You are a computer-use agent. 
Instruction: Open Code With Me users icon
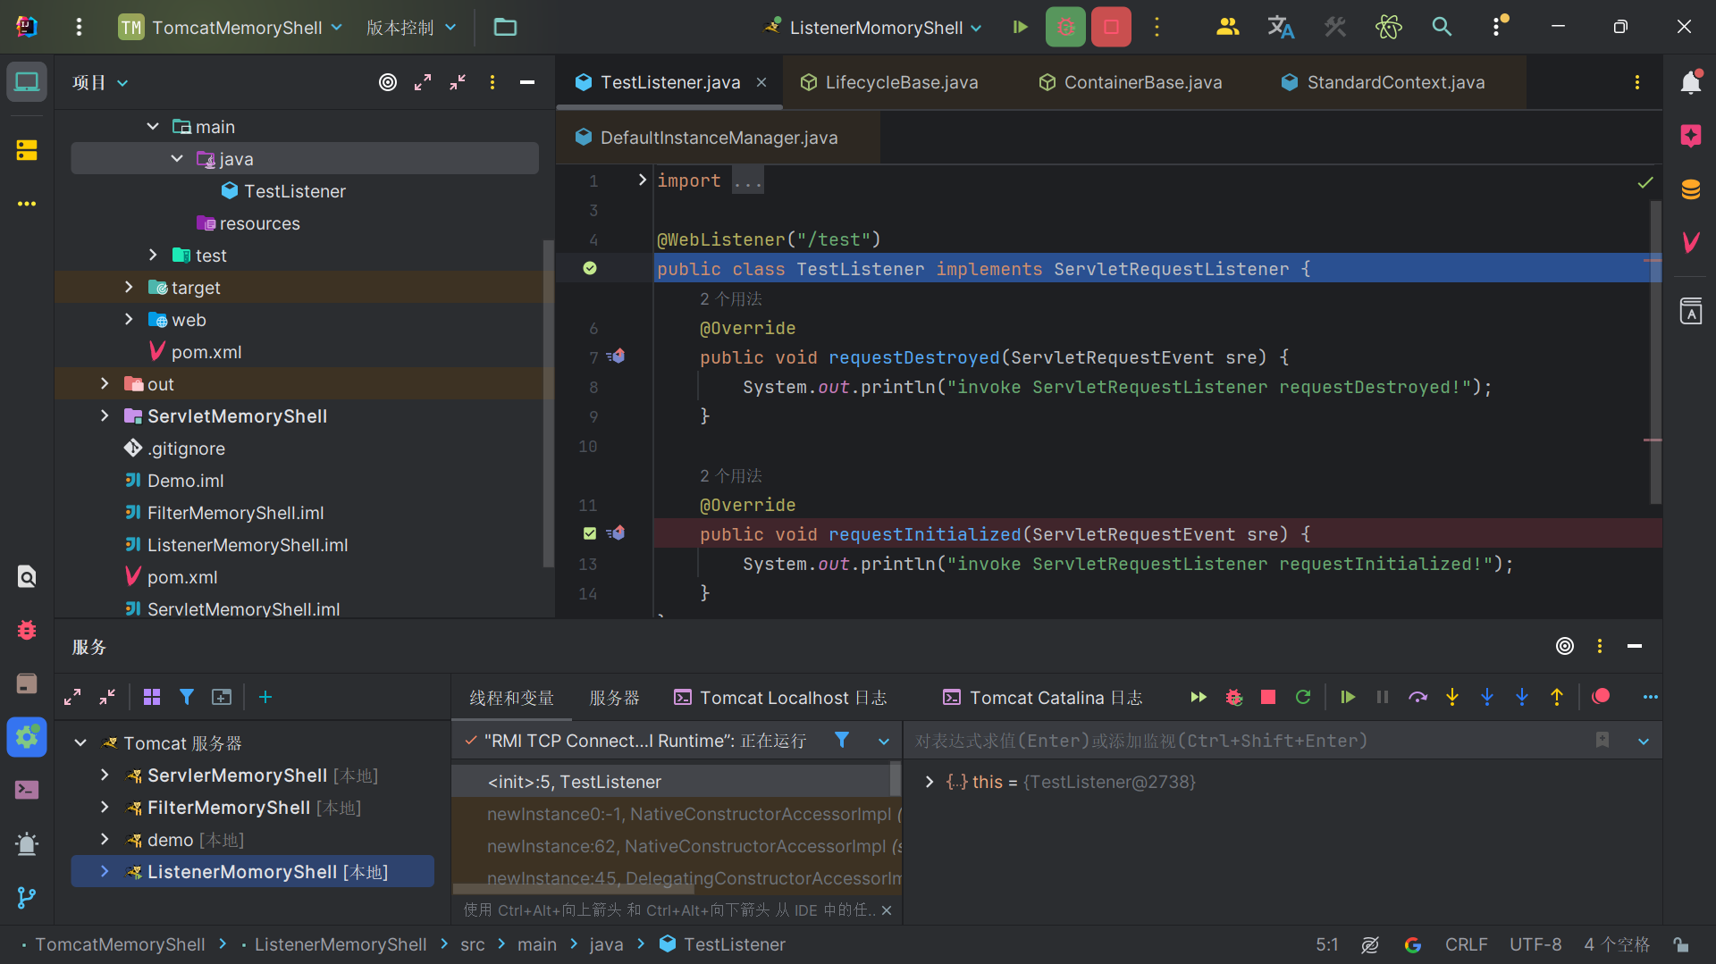(x=1228, y=27)
